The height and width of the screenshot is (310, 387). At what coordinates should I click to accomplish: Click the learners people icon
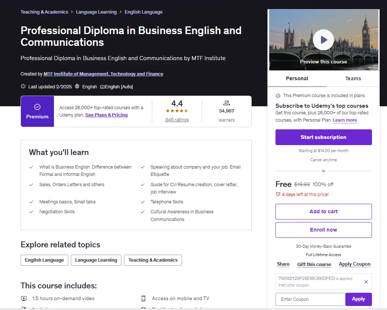coord(226,103)
